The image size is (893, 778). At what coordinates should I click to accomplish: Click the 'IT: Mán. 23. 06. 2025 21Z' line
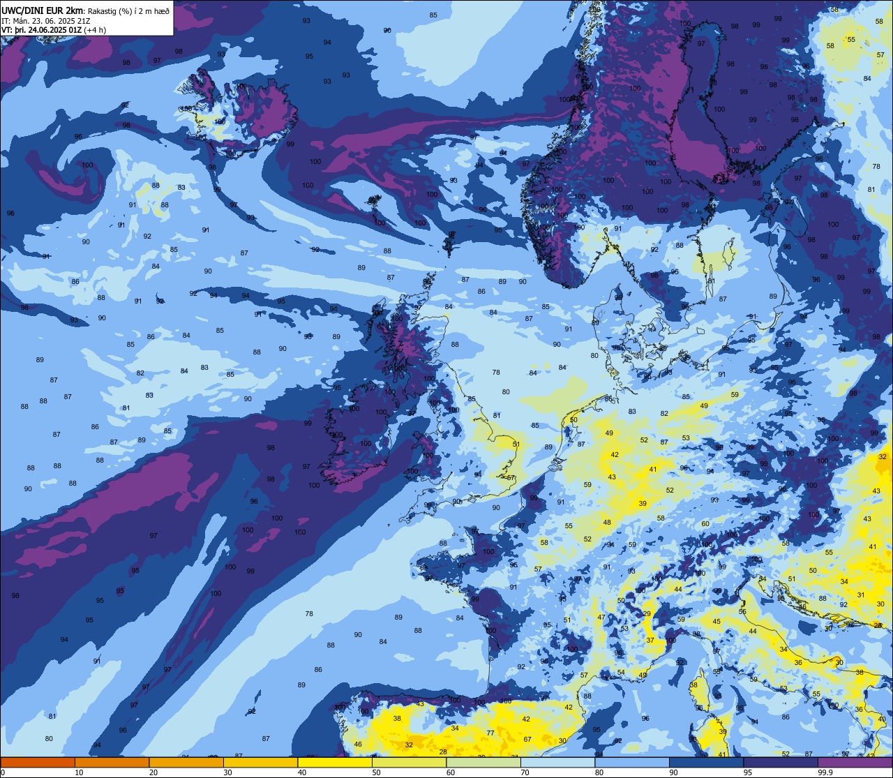[45, 21]
